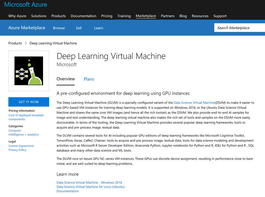
Task: Click the Pricing information heading
Action: [21, 111]
